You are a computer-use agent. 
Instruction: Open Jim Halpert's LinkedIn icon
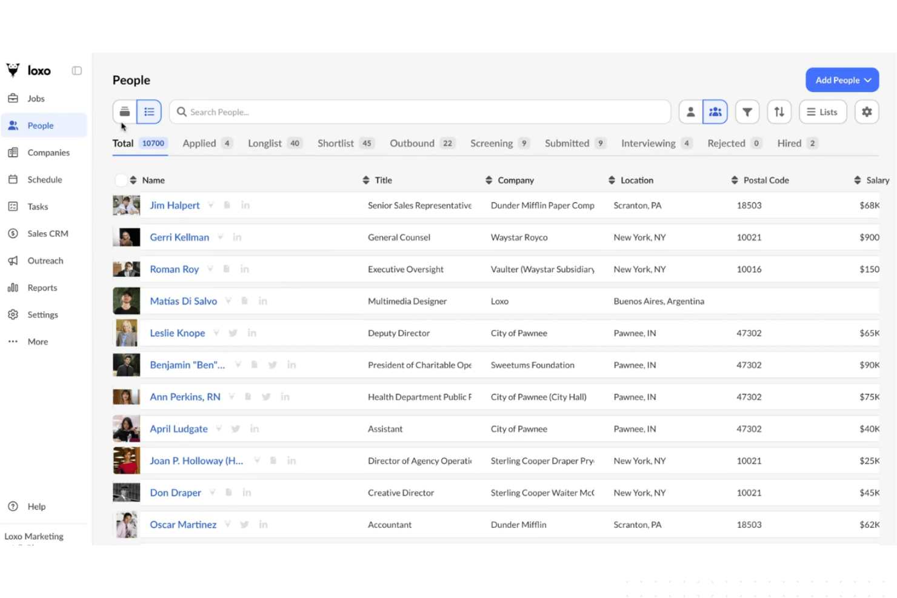click(245, 205)
